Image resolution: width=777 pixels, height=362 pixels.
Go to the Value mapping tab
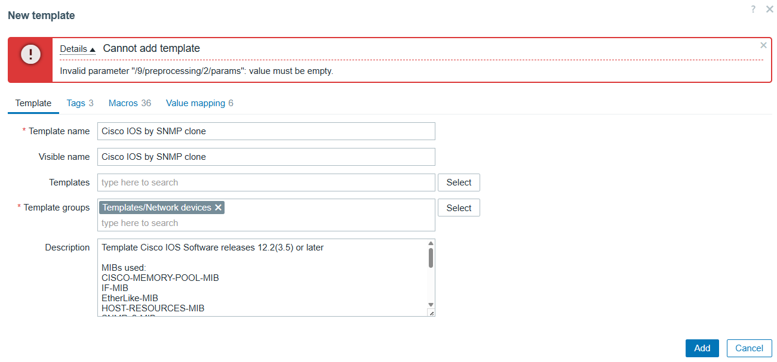(199, 103)
